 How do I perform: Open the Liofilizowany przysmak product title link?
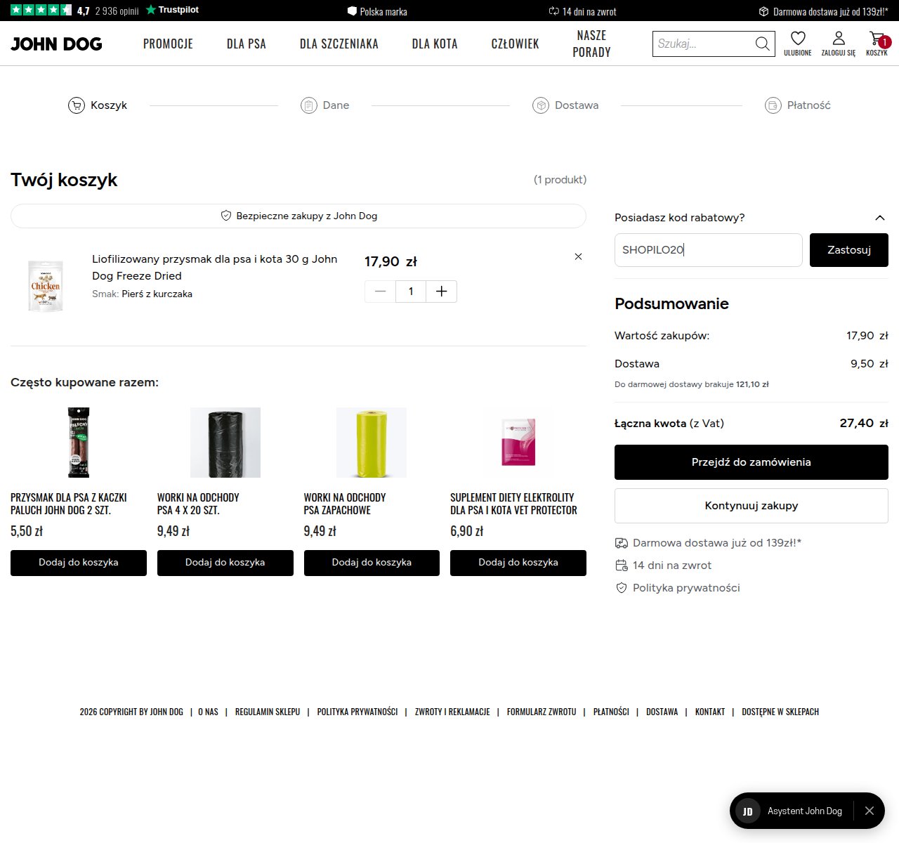[215, 268]
